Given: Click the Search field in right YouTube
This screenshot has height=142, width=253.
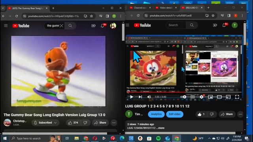Looking at the screenshot, I should click(x=176, y=25).
